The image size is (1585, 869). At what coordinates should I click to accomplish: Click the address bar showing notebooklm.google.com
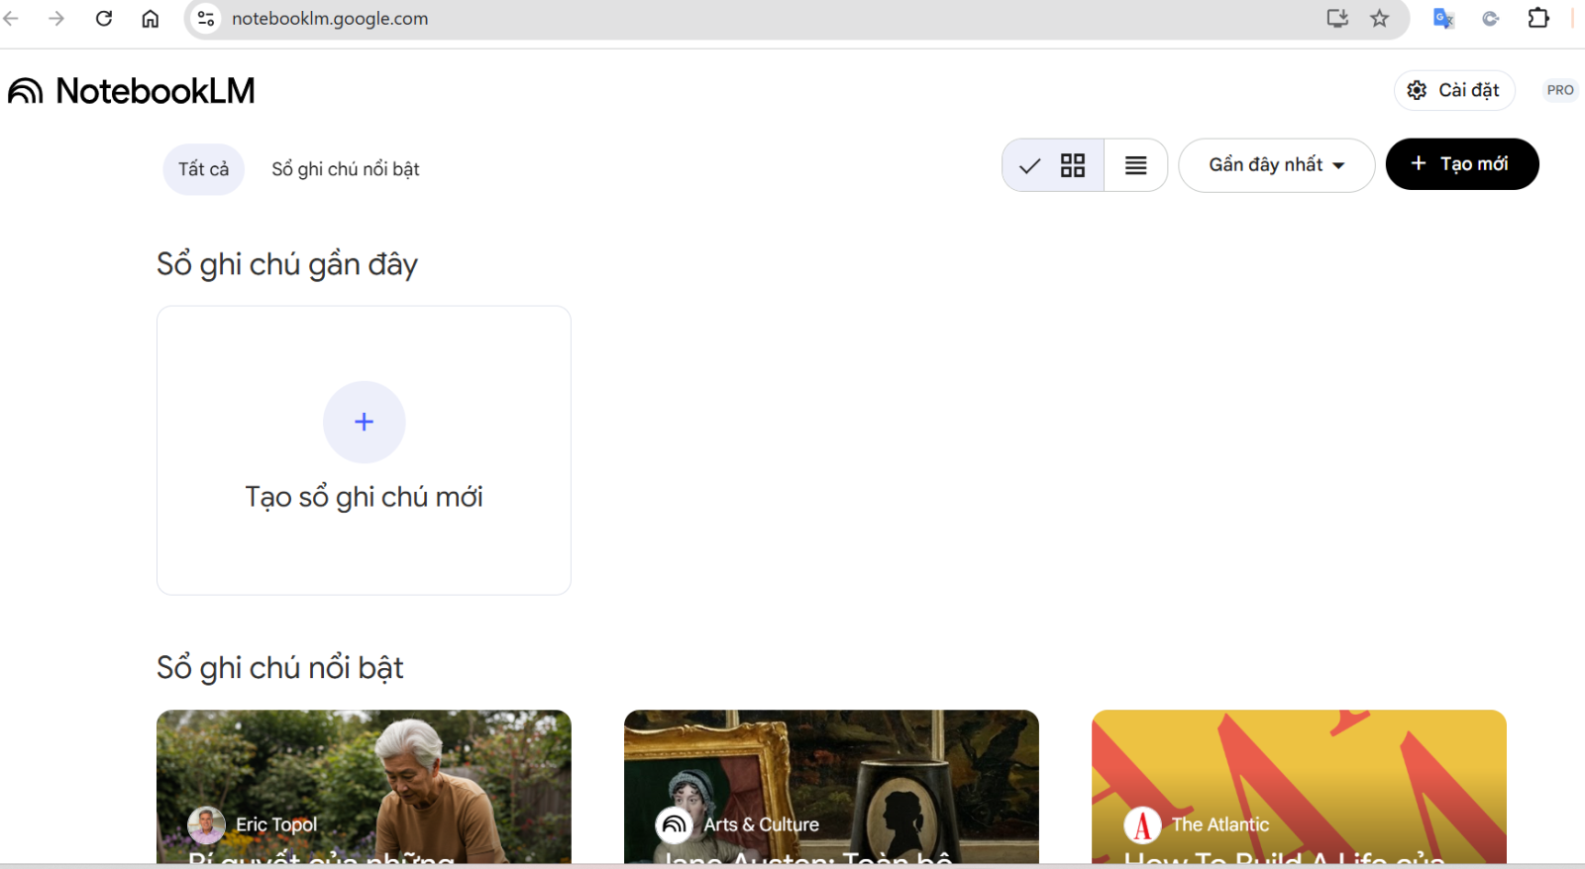[x=693, y=19]
